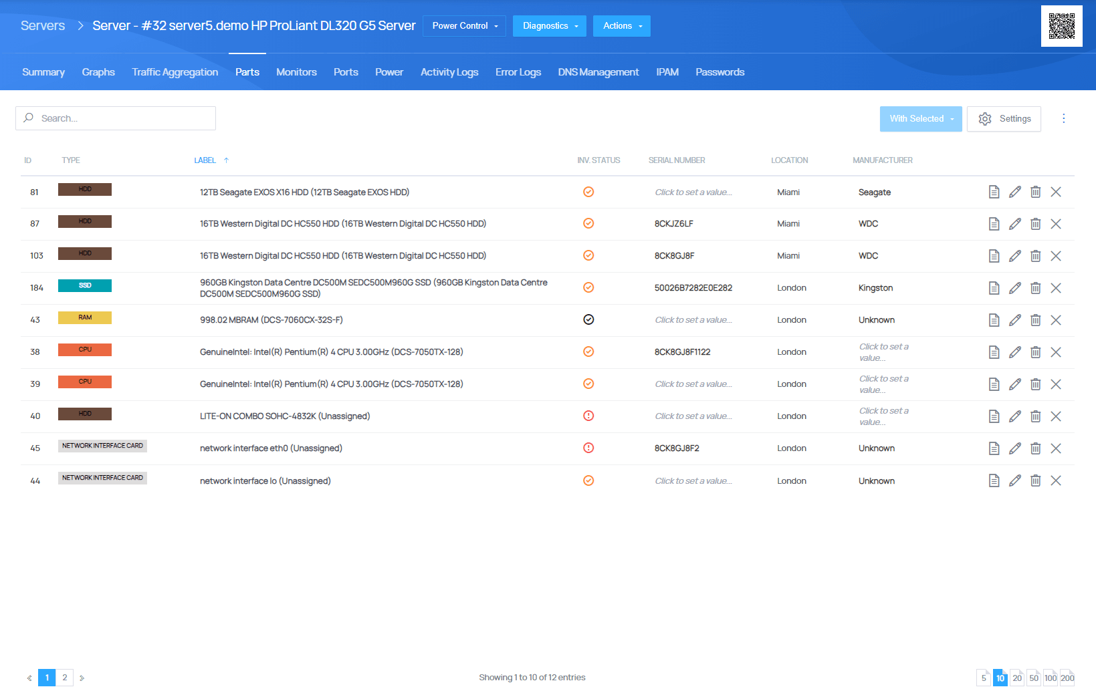Open details for RAM part 43
The height and width of the screenshot is (697, 1096).
click(x=994, y=320)
